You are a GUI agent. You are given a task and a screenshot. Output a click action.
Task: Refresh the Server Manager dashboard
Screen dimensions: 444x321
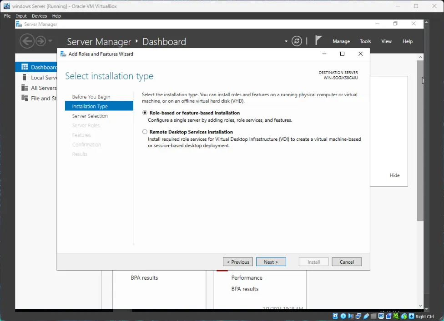click(297, 41)
